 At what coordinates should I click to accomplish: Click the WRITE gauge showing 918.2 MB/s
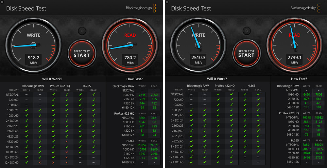[x=33, y=45]
